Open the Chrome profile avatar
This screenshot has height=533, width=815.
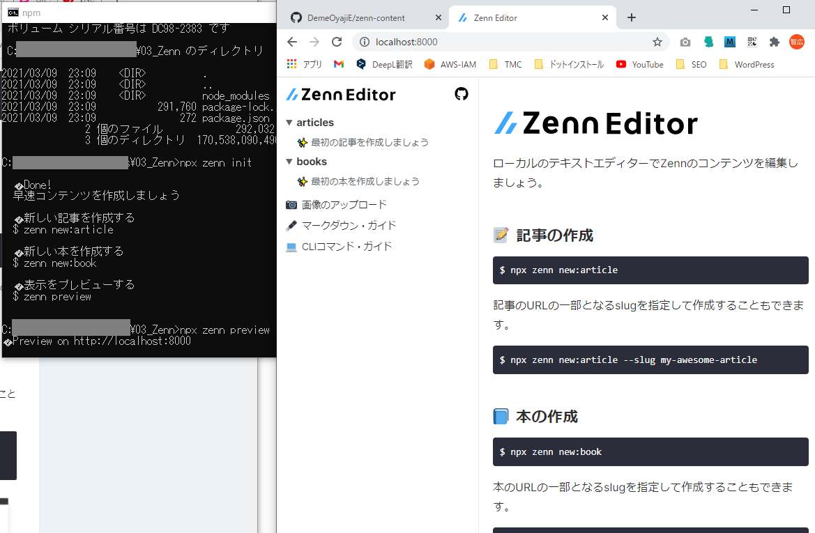(x=797, y=42)
